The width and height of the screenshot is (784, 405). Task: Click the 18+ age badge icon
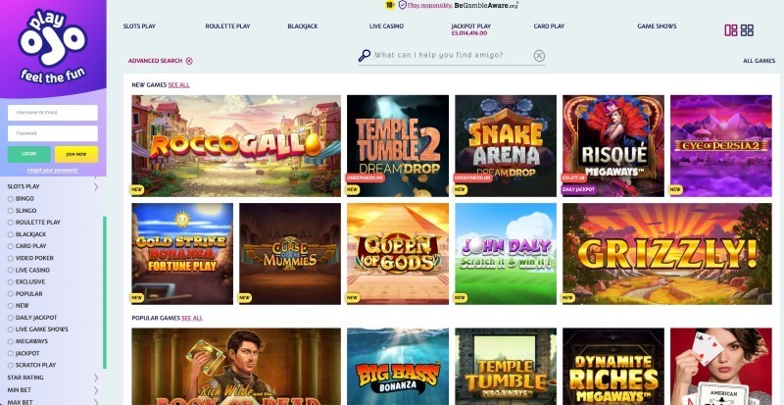tap(389, 5)
